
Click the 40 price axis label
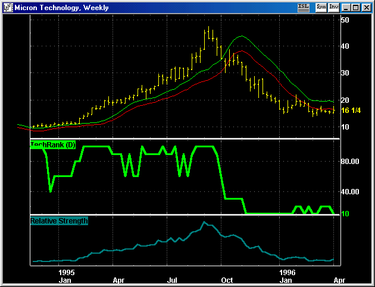345,46
